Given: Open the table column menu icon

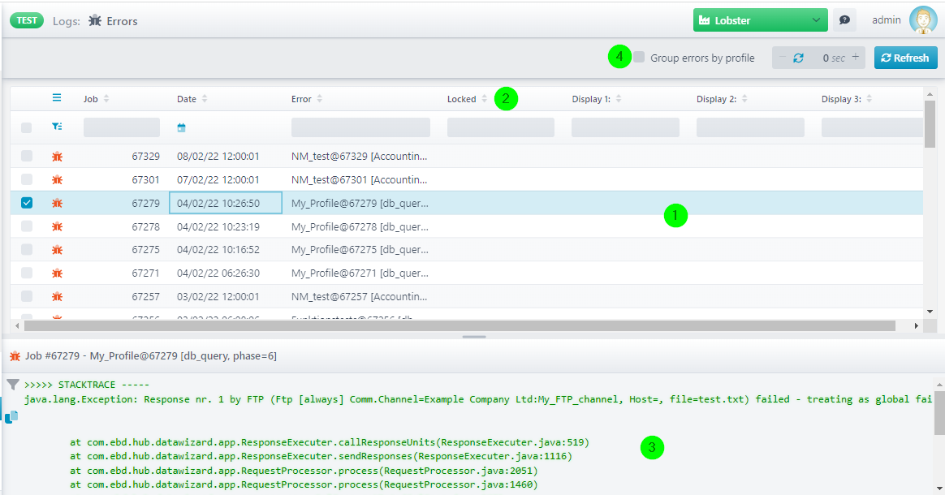Looking at the screenshot, I should coord(57,97).
